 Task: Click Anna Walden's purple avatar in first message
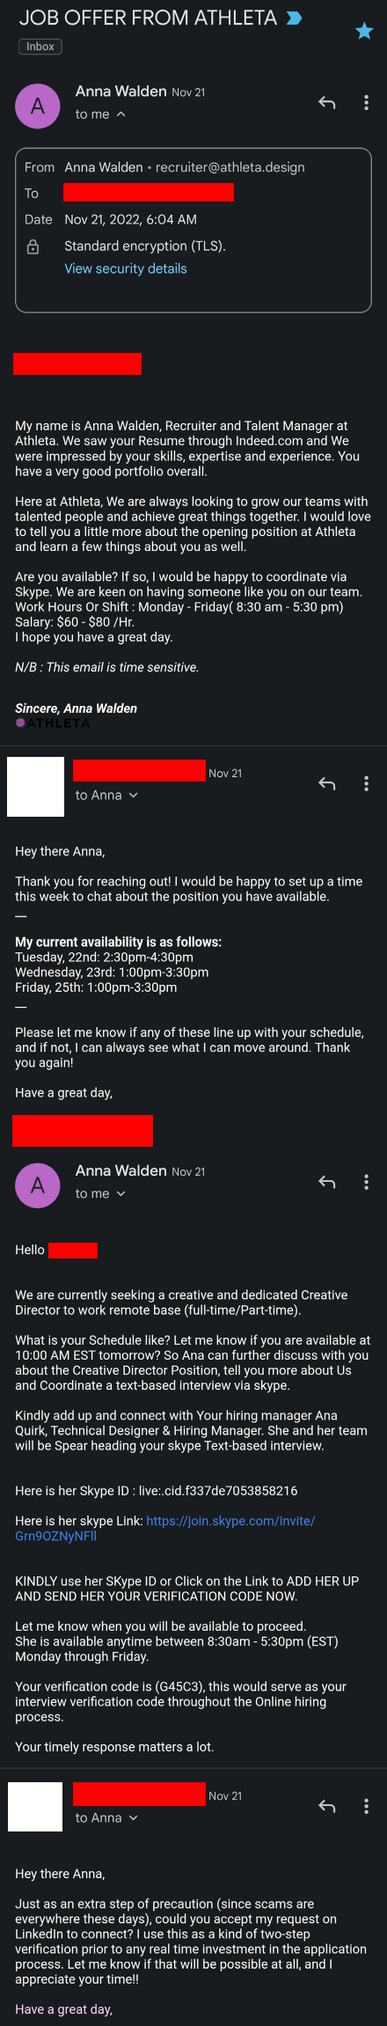tap(38, 106)
